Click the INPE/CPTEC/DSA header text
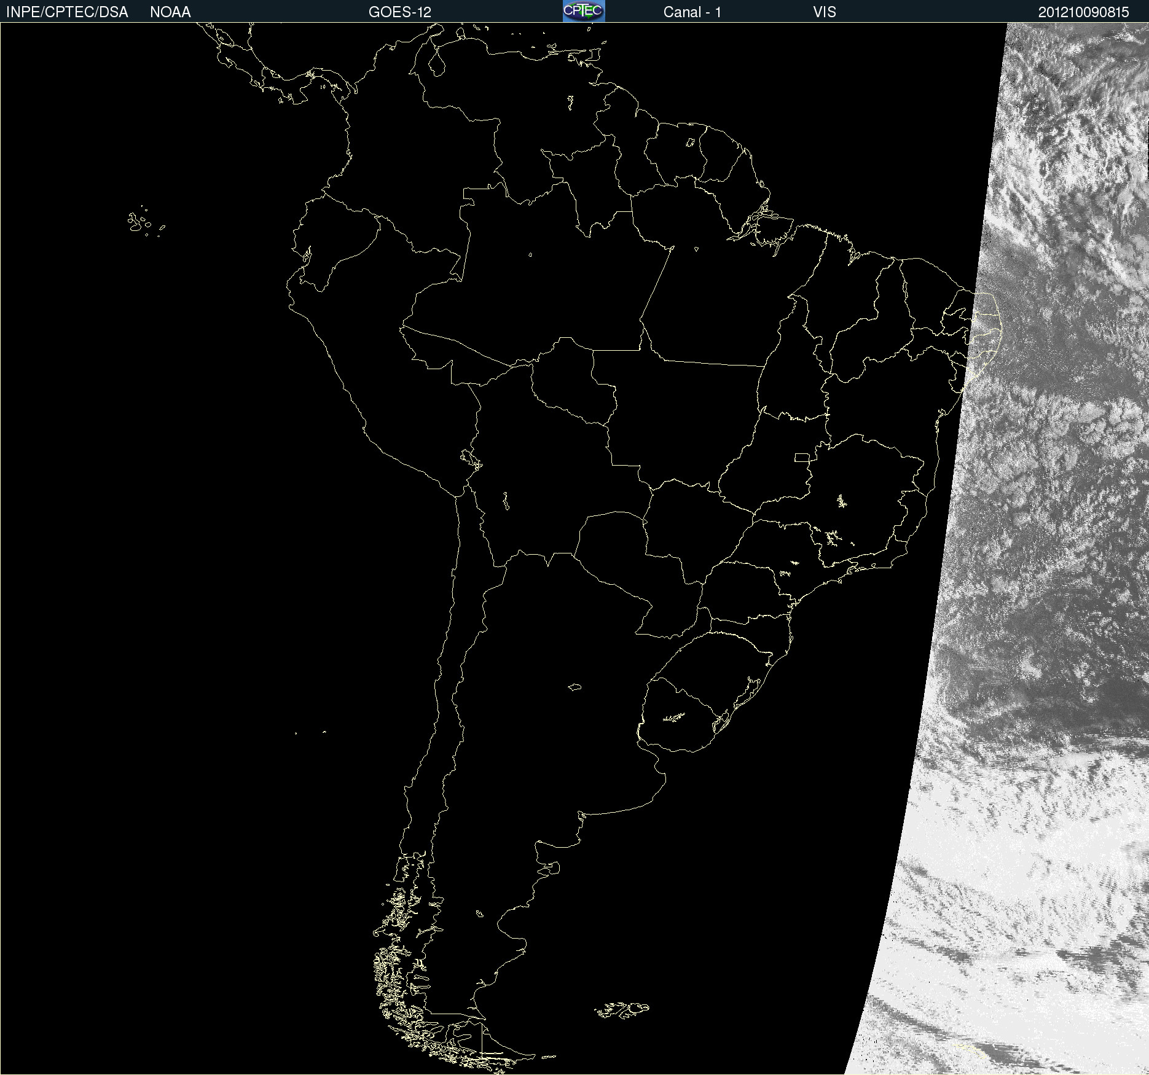 67,12
